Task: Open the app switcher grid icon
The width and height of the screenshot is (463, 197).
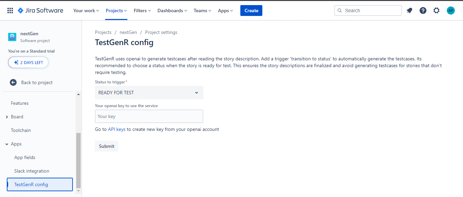Action: point(10,11)
